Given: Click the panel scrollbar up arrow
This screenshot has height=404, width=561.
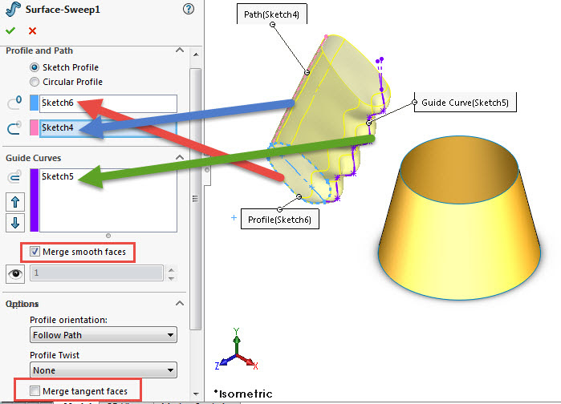Looking at the screenshot, I should click(x=196, y=55).
